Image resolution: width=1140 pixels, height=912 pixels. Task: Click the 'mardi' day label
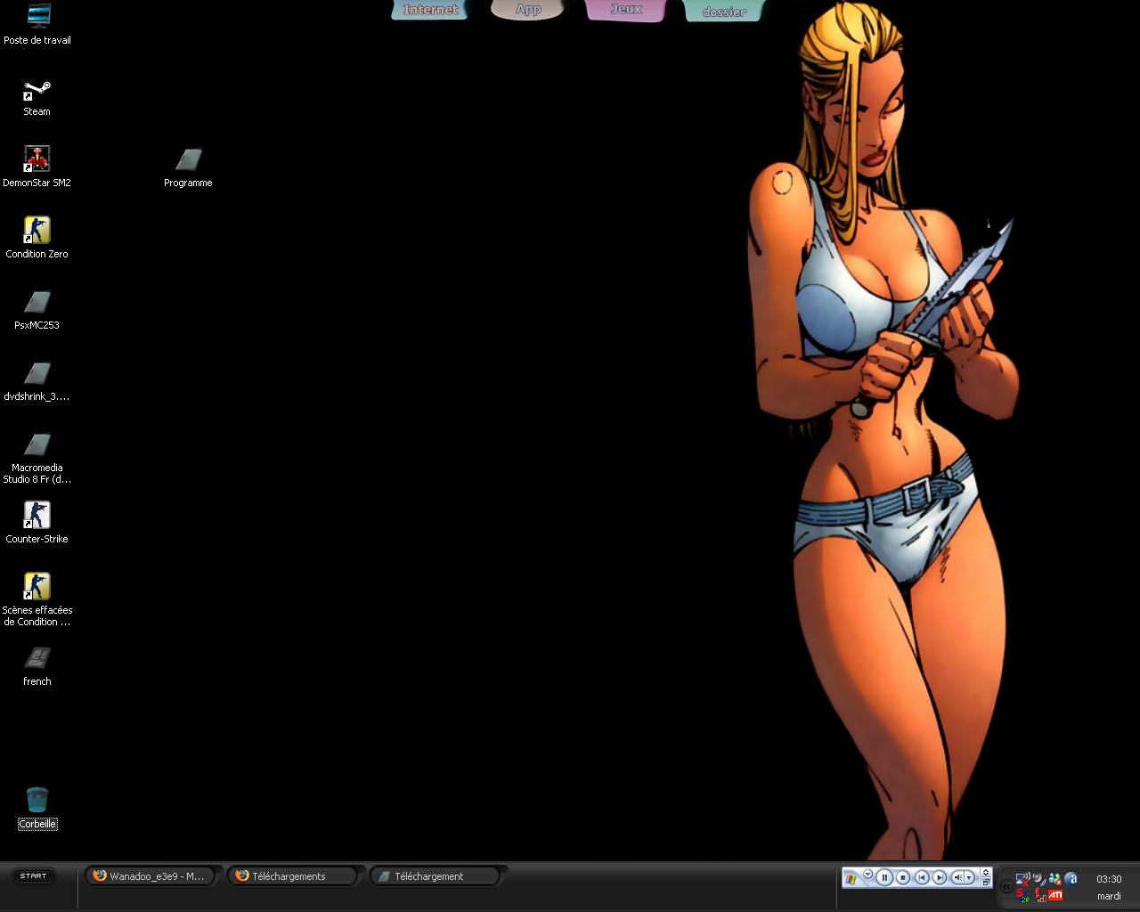(1109, 896)
